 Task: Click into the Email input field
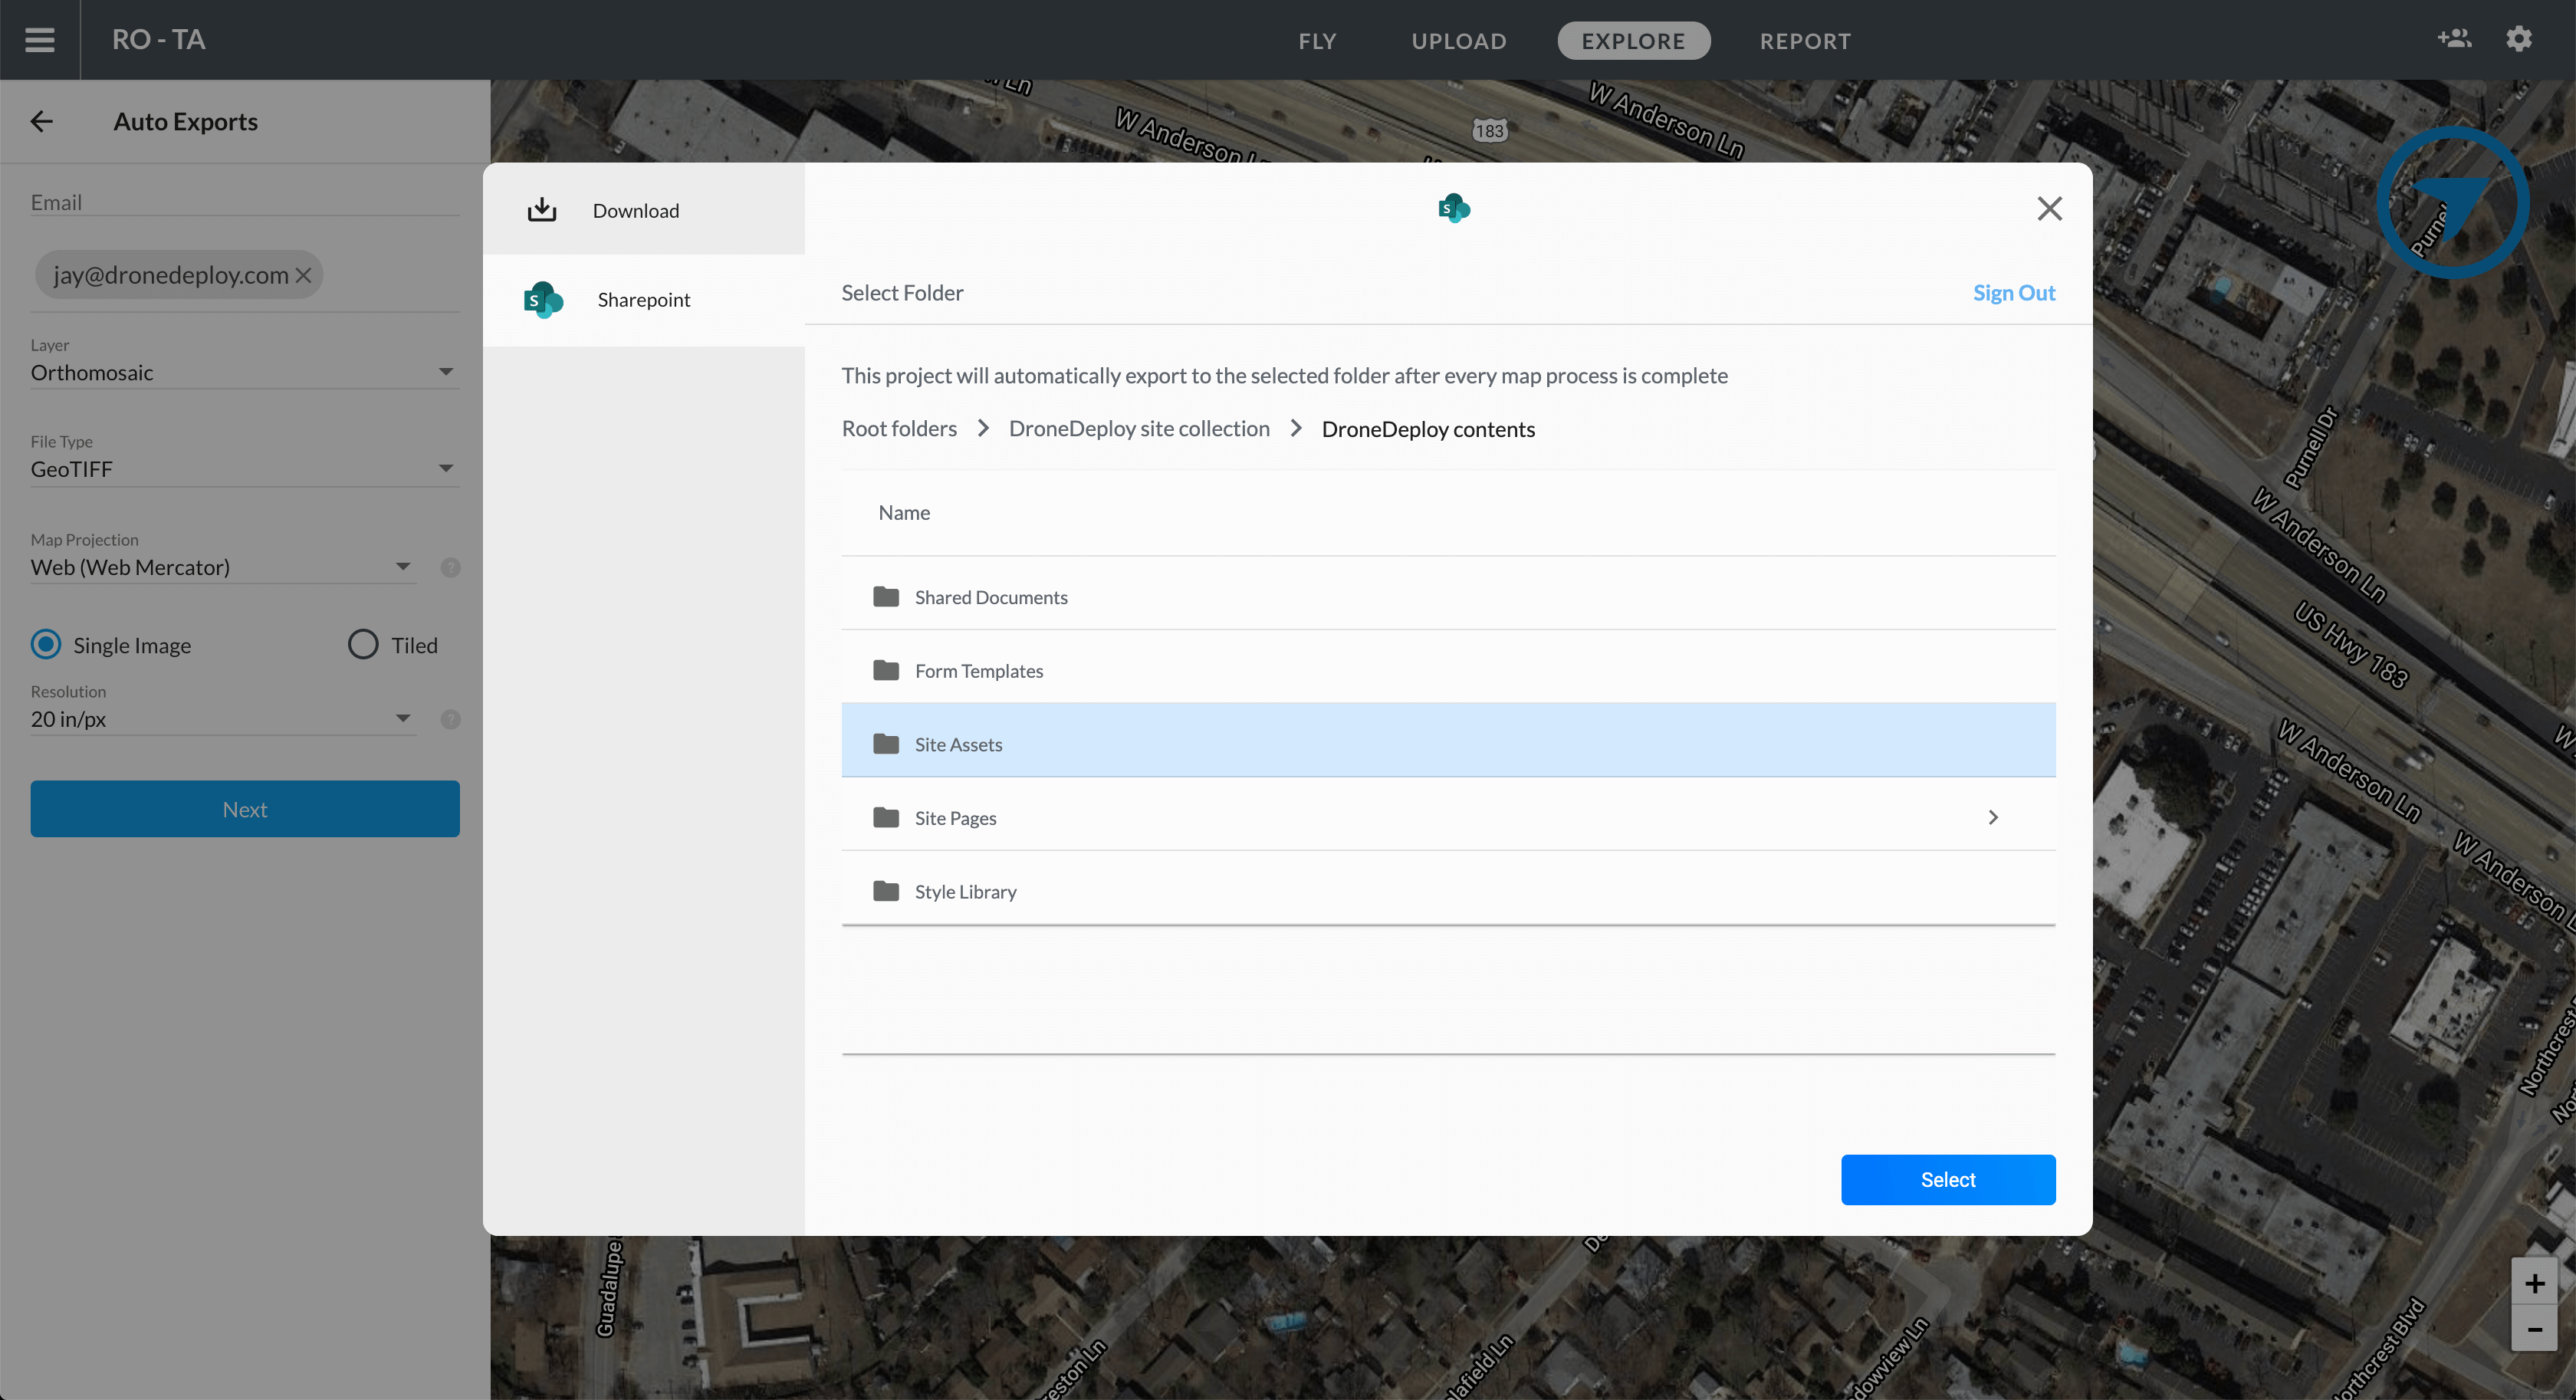click(244, 203)
